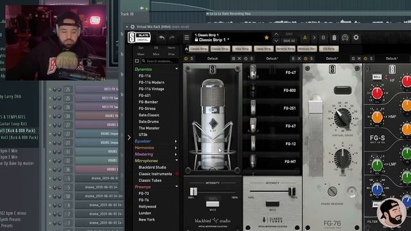The height and width of the screenshot is (231, 411).
Task: Expand the Harmonics category
Action: (176, 148)
